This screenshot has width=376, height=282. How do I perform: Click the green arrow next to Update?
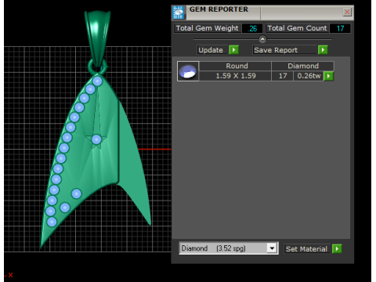pos(233,49)
